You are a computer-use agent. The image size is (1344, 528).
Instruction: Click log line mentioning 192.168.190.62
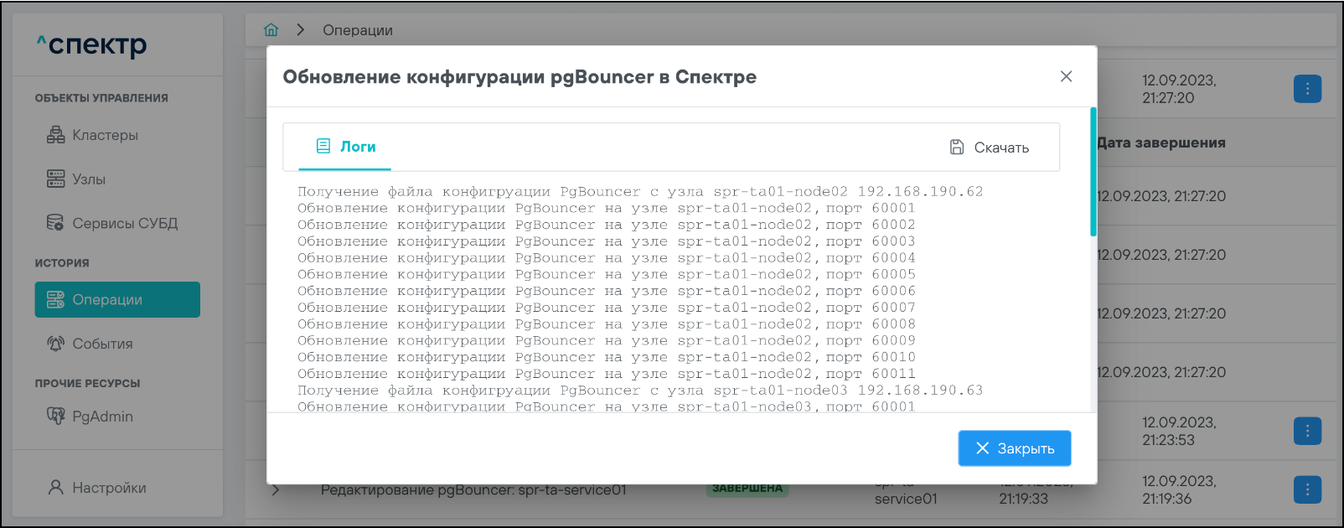pos(640,192)
